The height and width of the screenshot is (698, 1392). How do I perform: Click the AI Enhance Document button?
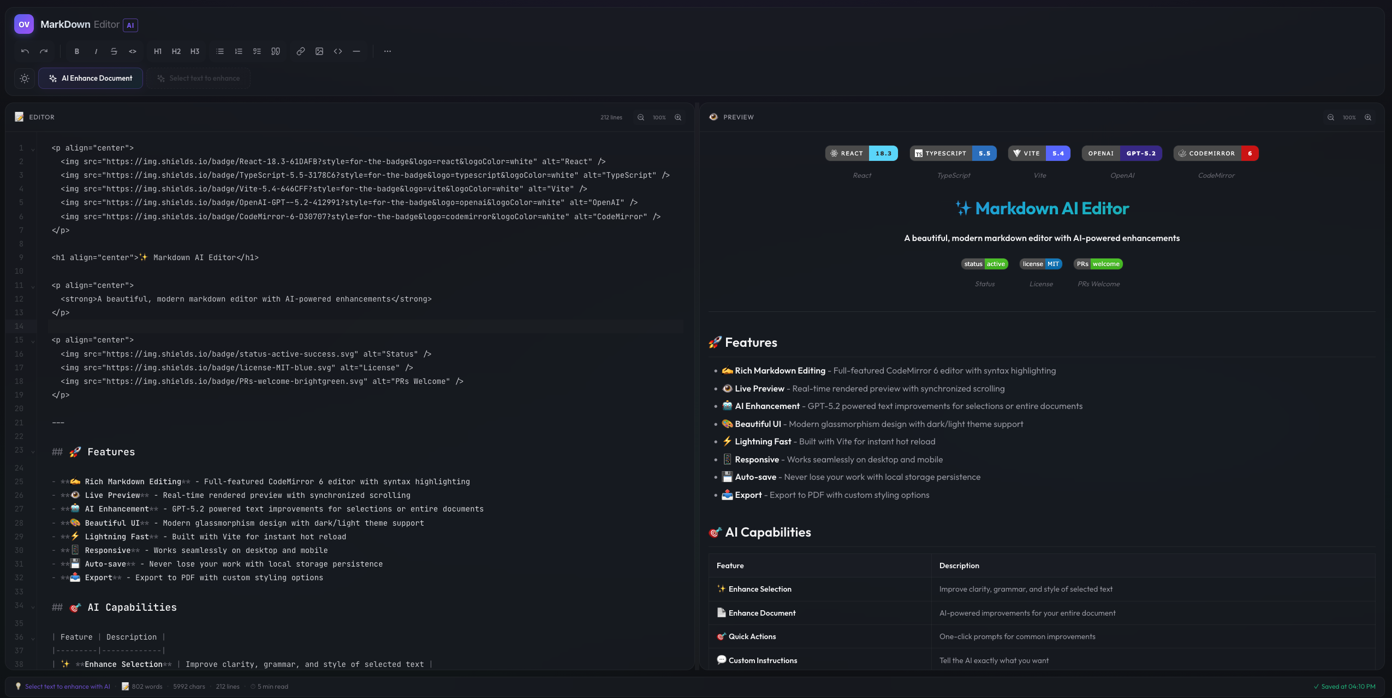click(91, 78)
